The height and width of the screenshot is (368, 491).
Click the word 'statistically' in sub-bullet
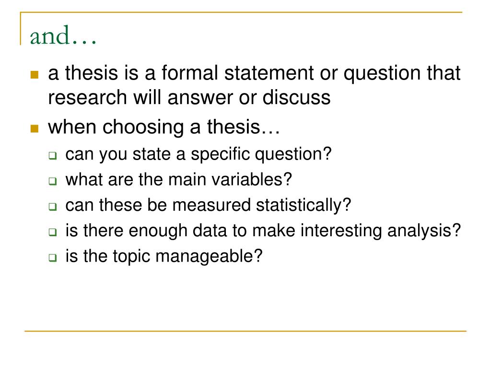[x=299, y=205]
